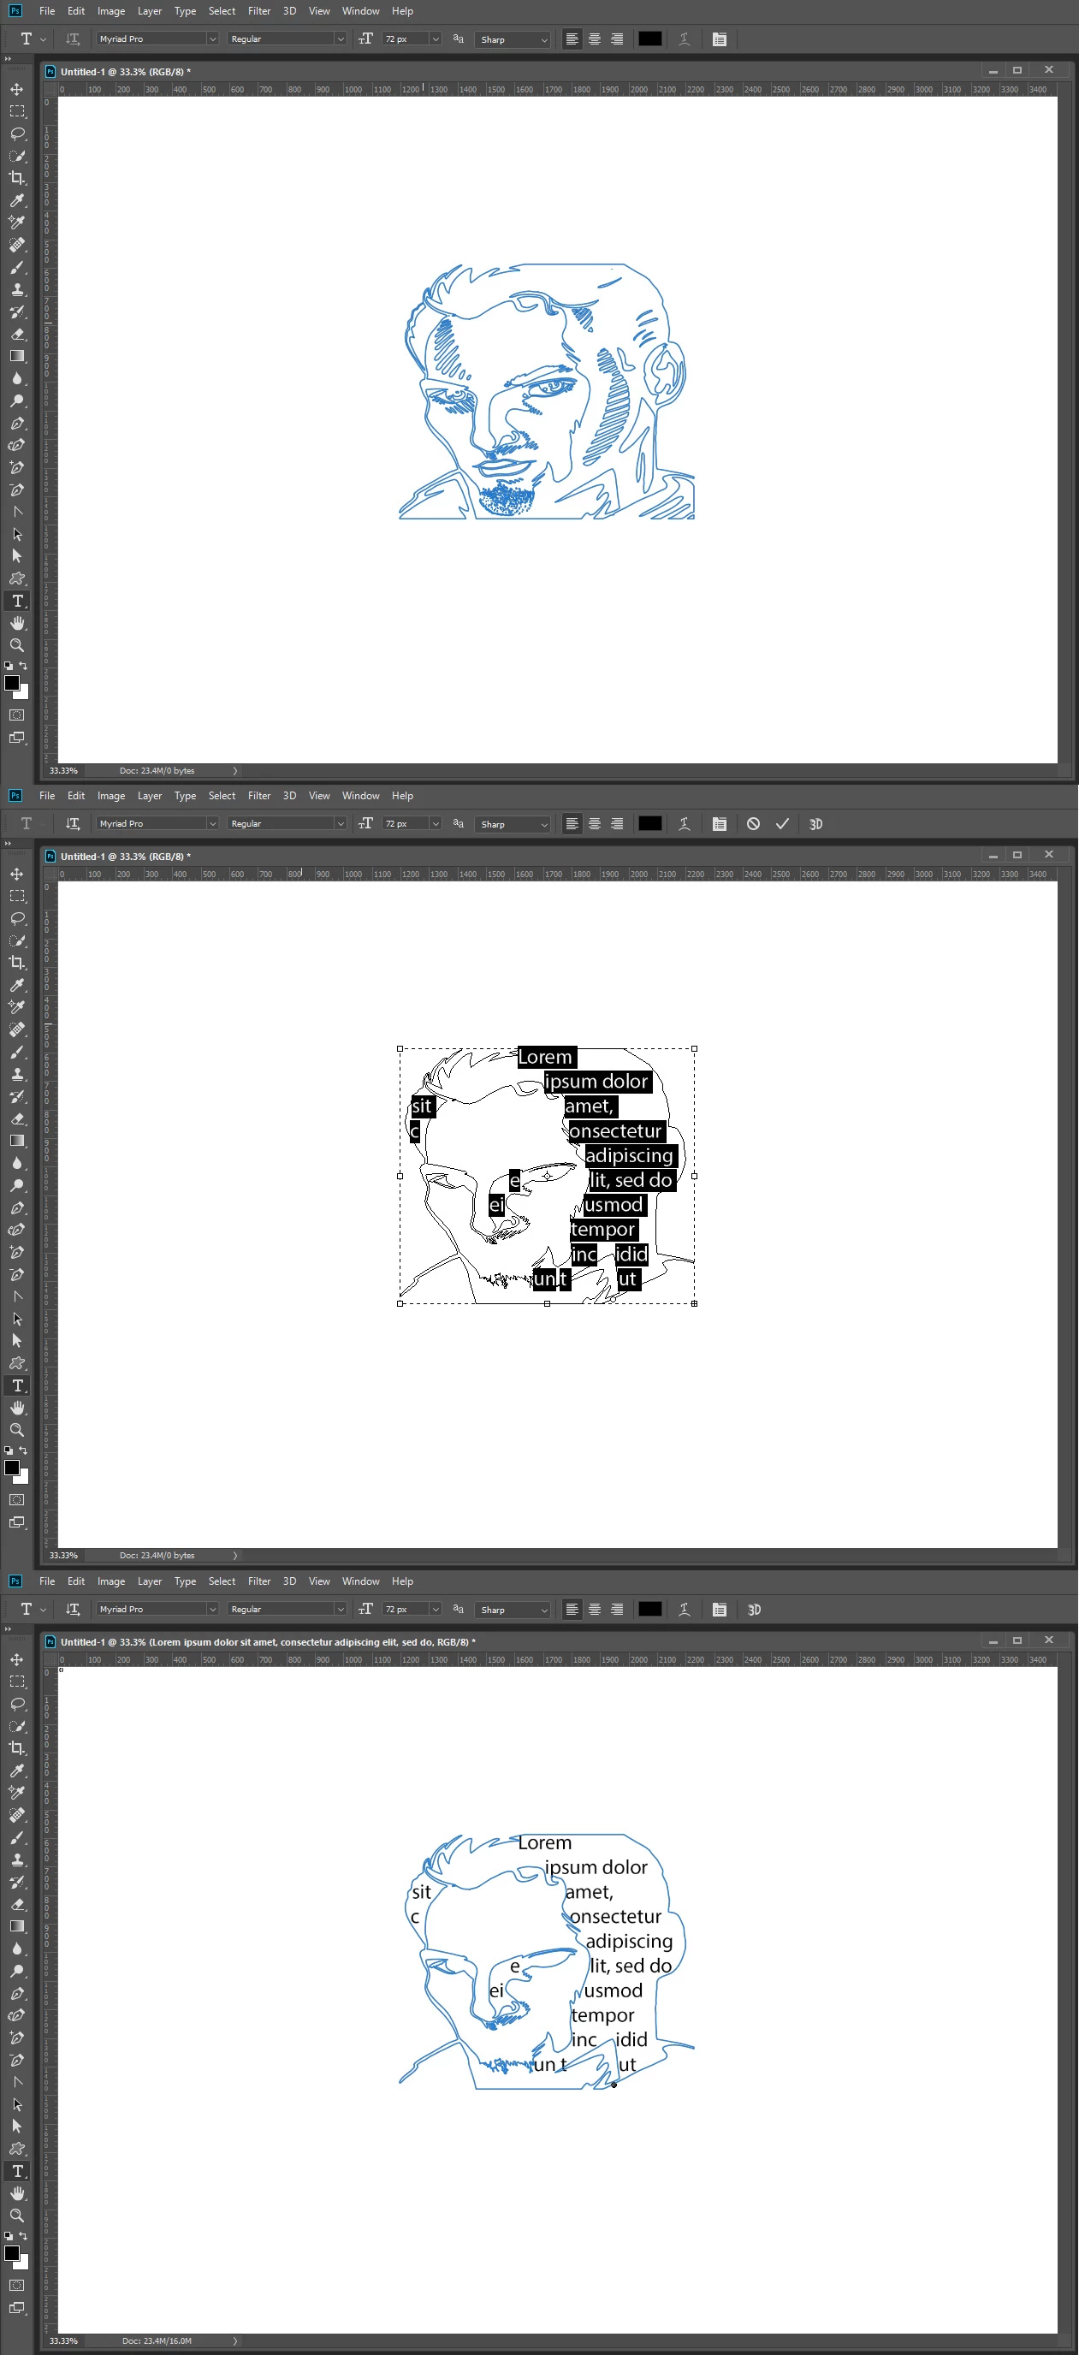Select the Path Selection tool in bottom window
1079x2355 pixels.
(16, 2103)
